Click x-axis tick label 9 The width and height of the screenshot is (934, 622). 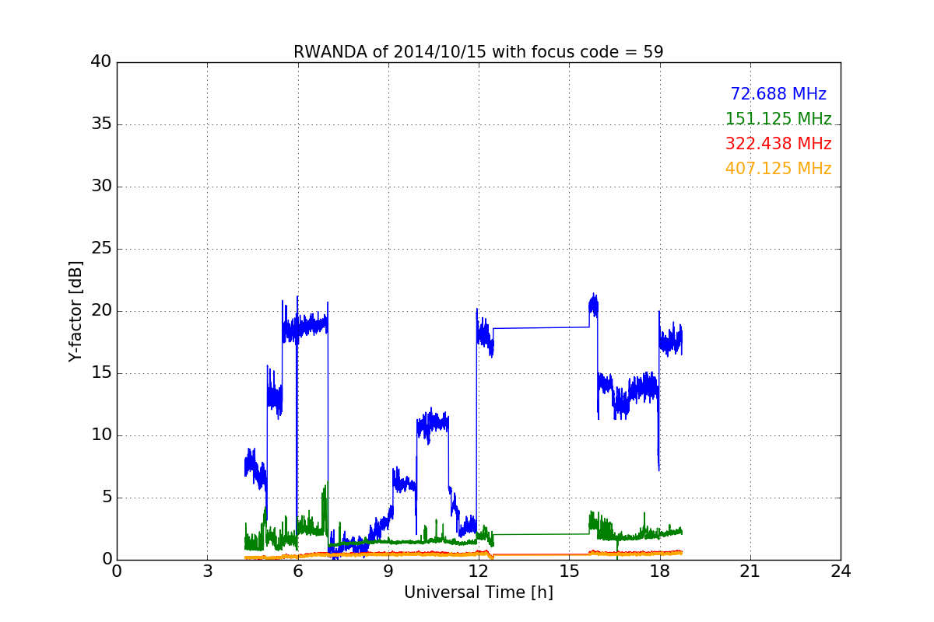388,571
